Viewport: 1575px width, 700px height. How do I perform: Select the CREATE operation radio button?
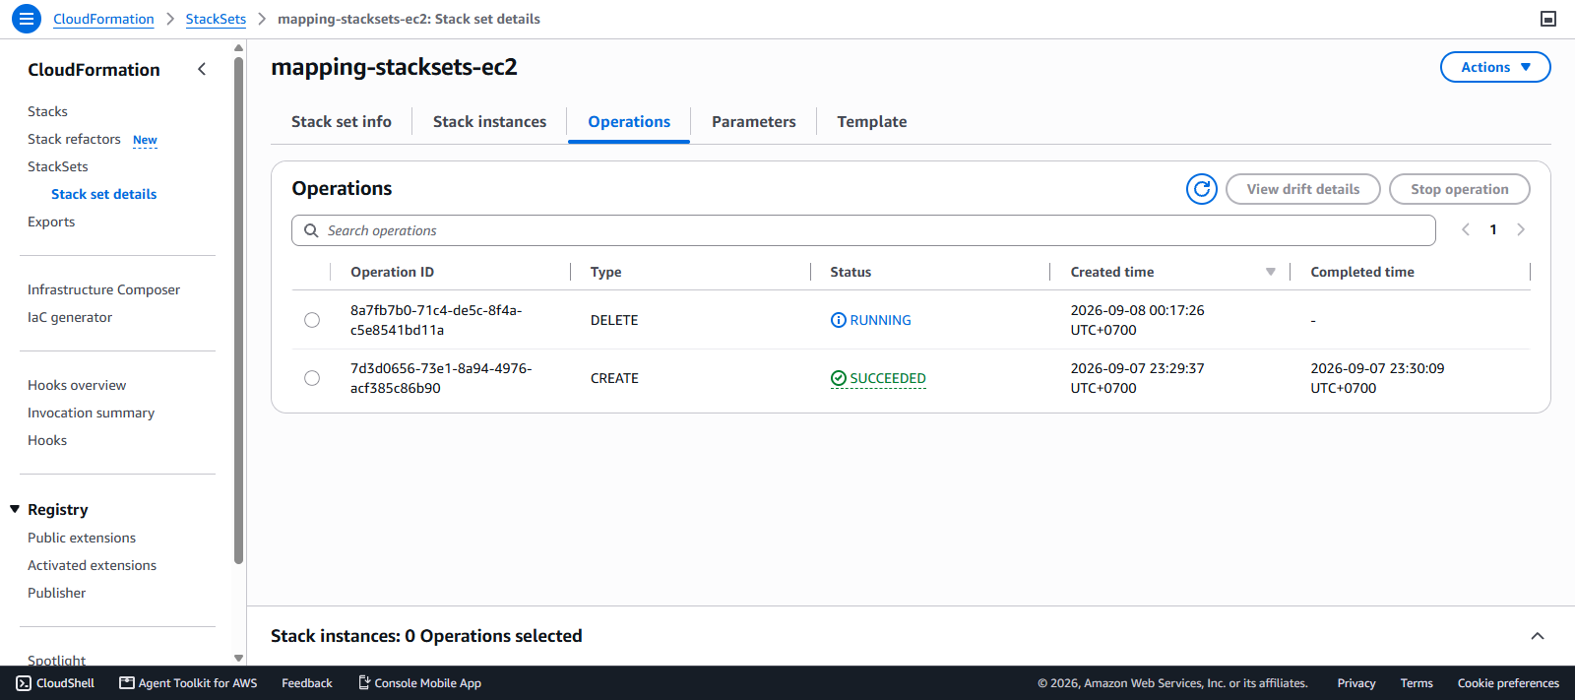click(x=312, y=378)
